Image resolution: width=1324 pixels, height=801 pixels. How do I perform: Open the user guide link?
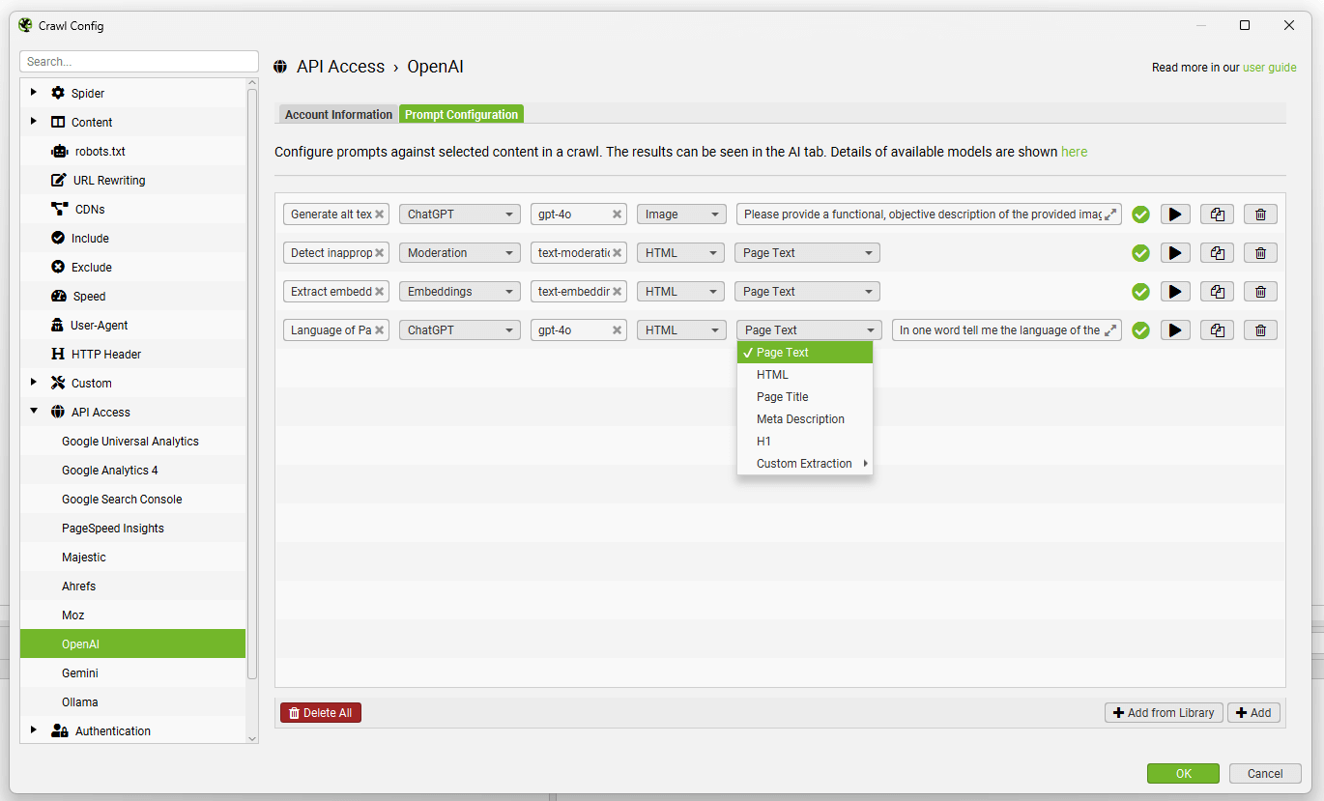(x=1269, y=68)
